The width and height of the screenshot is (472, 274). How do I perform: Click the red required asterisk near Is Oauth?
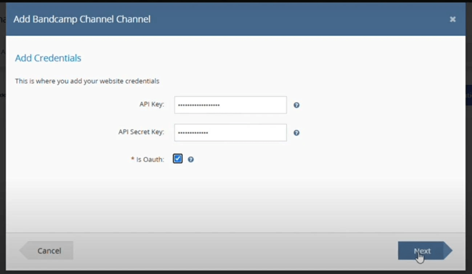click(133, 159)
